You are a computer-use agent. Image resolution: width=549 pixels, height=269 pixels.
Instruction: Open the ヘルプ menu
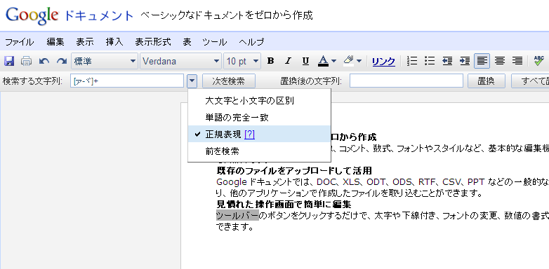pyautogui.click(x=251, y=42)
